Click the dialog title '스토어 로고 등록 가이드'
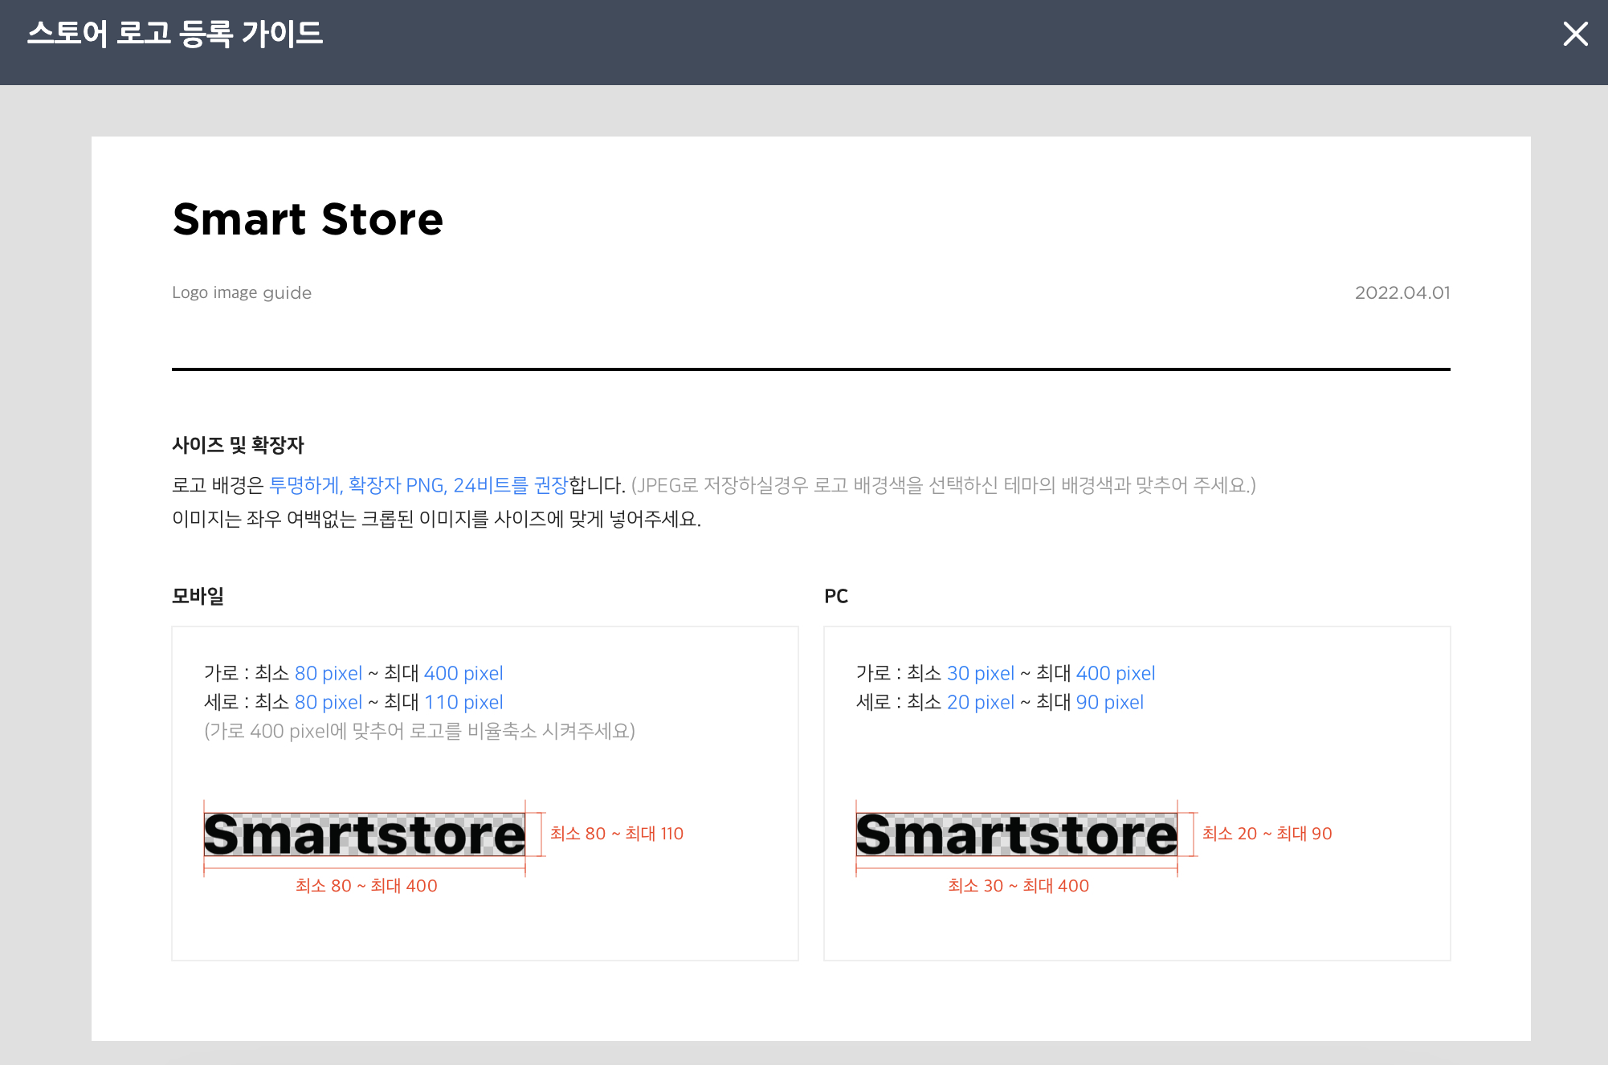1608x1065 pixels. 175,34
